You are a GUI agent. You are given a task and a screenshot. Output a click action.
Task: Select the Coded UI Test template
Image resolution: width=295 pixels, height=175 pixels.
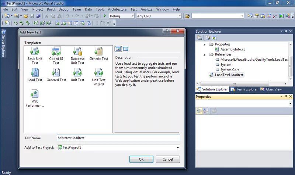56,56
